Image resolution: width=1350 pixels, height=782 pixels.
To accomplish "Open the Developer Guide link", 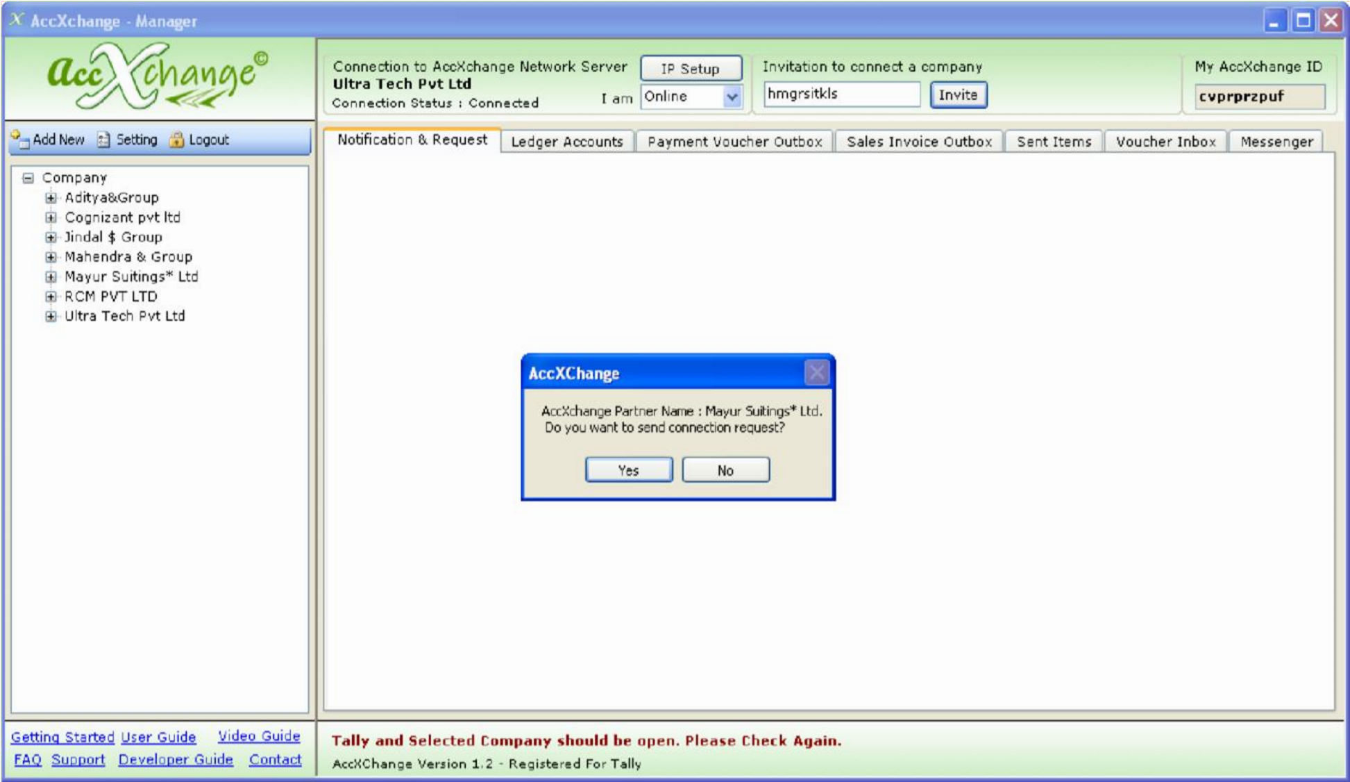I will point(176,760).
